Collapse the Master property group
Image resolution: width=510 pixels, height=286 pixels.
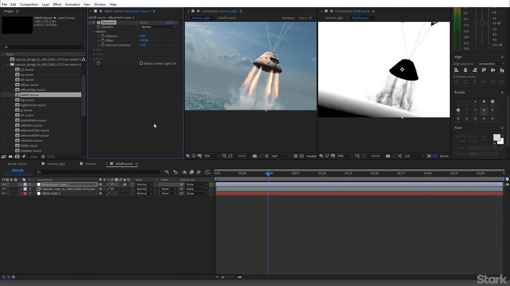click(94, 31)
